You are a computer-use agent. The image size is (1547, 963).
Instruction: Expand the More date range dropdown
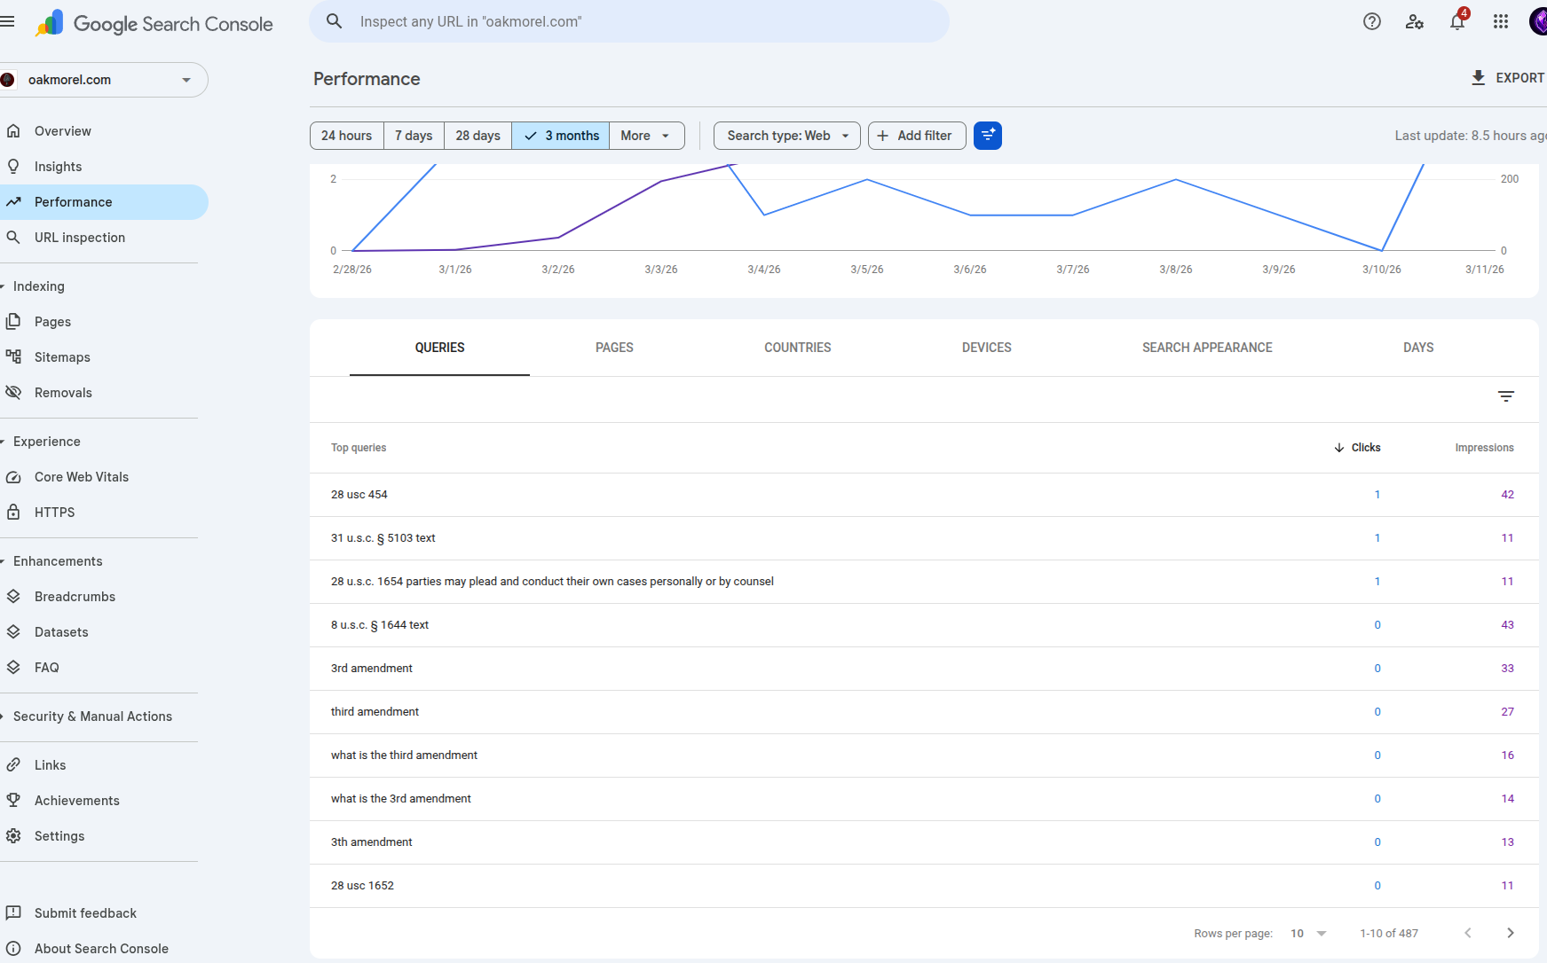[x=645, y=136]
